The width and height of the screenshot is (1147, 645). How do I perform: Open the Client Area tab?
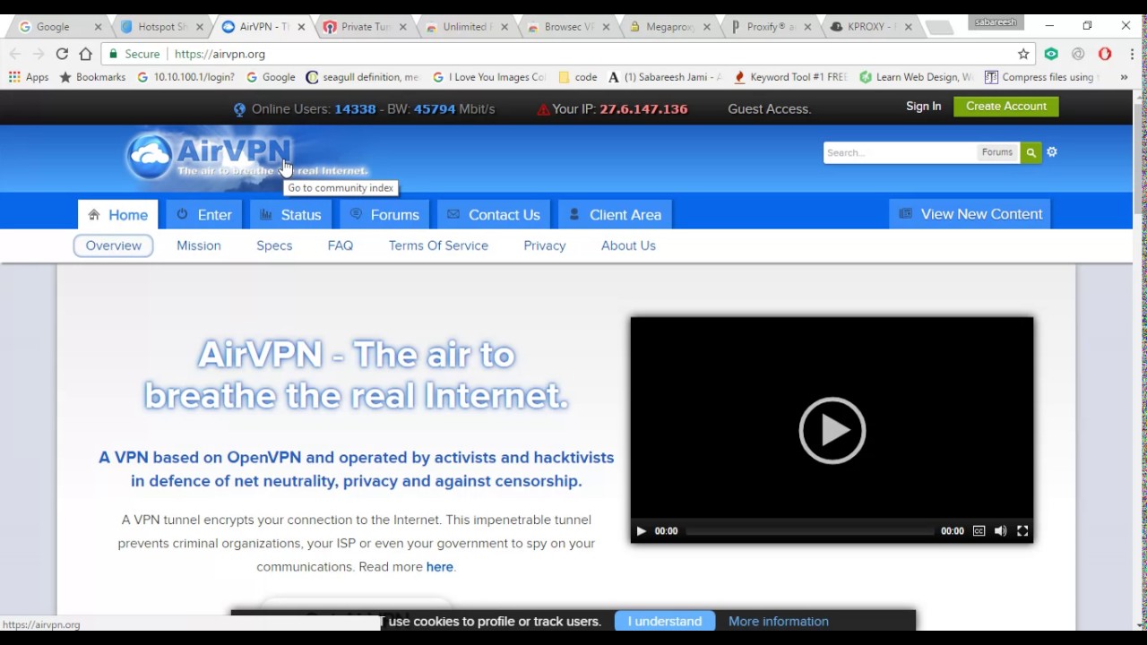click(616, 215)
